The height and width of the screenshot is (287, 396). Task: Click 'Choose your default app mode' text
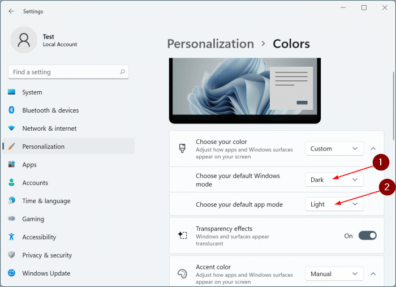point(239,204)
